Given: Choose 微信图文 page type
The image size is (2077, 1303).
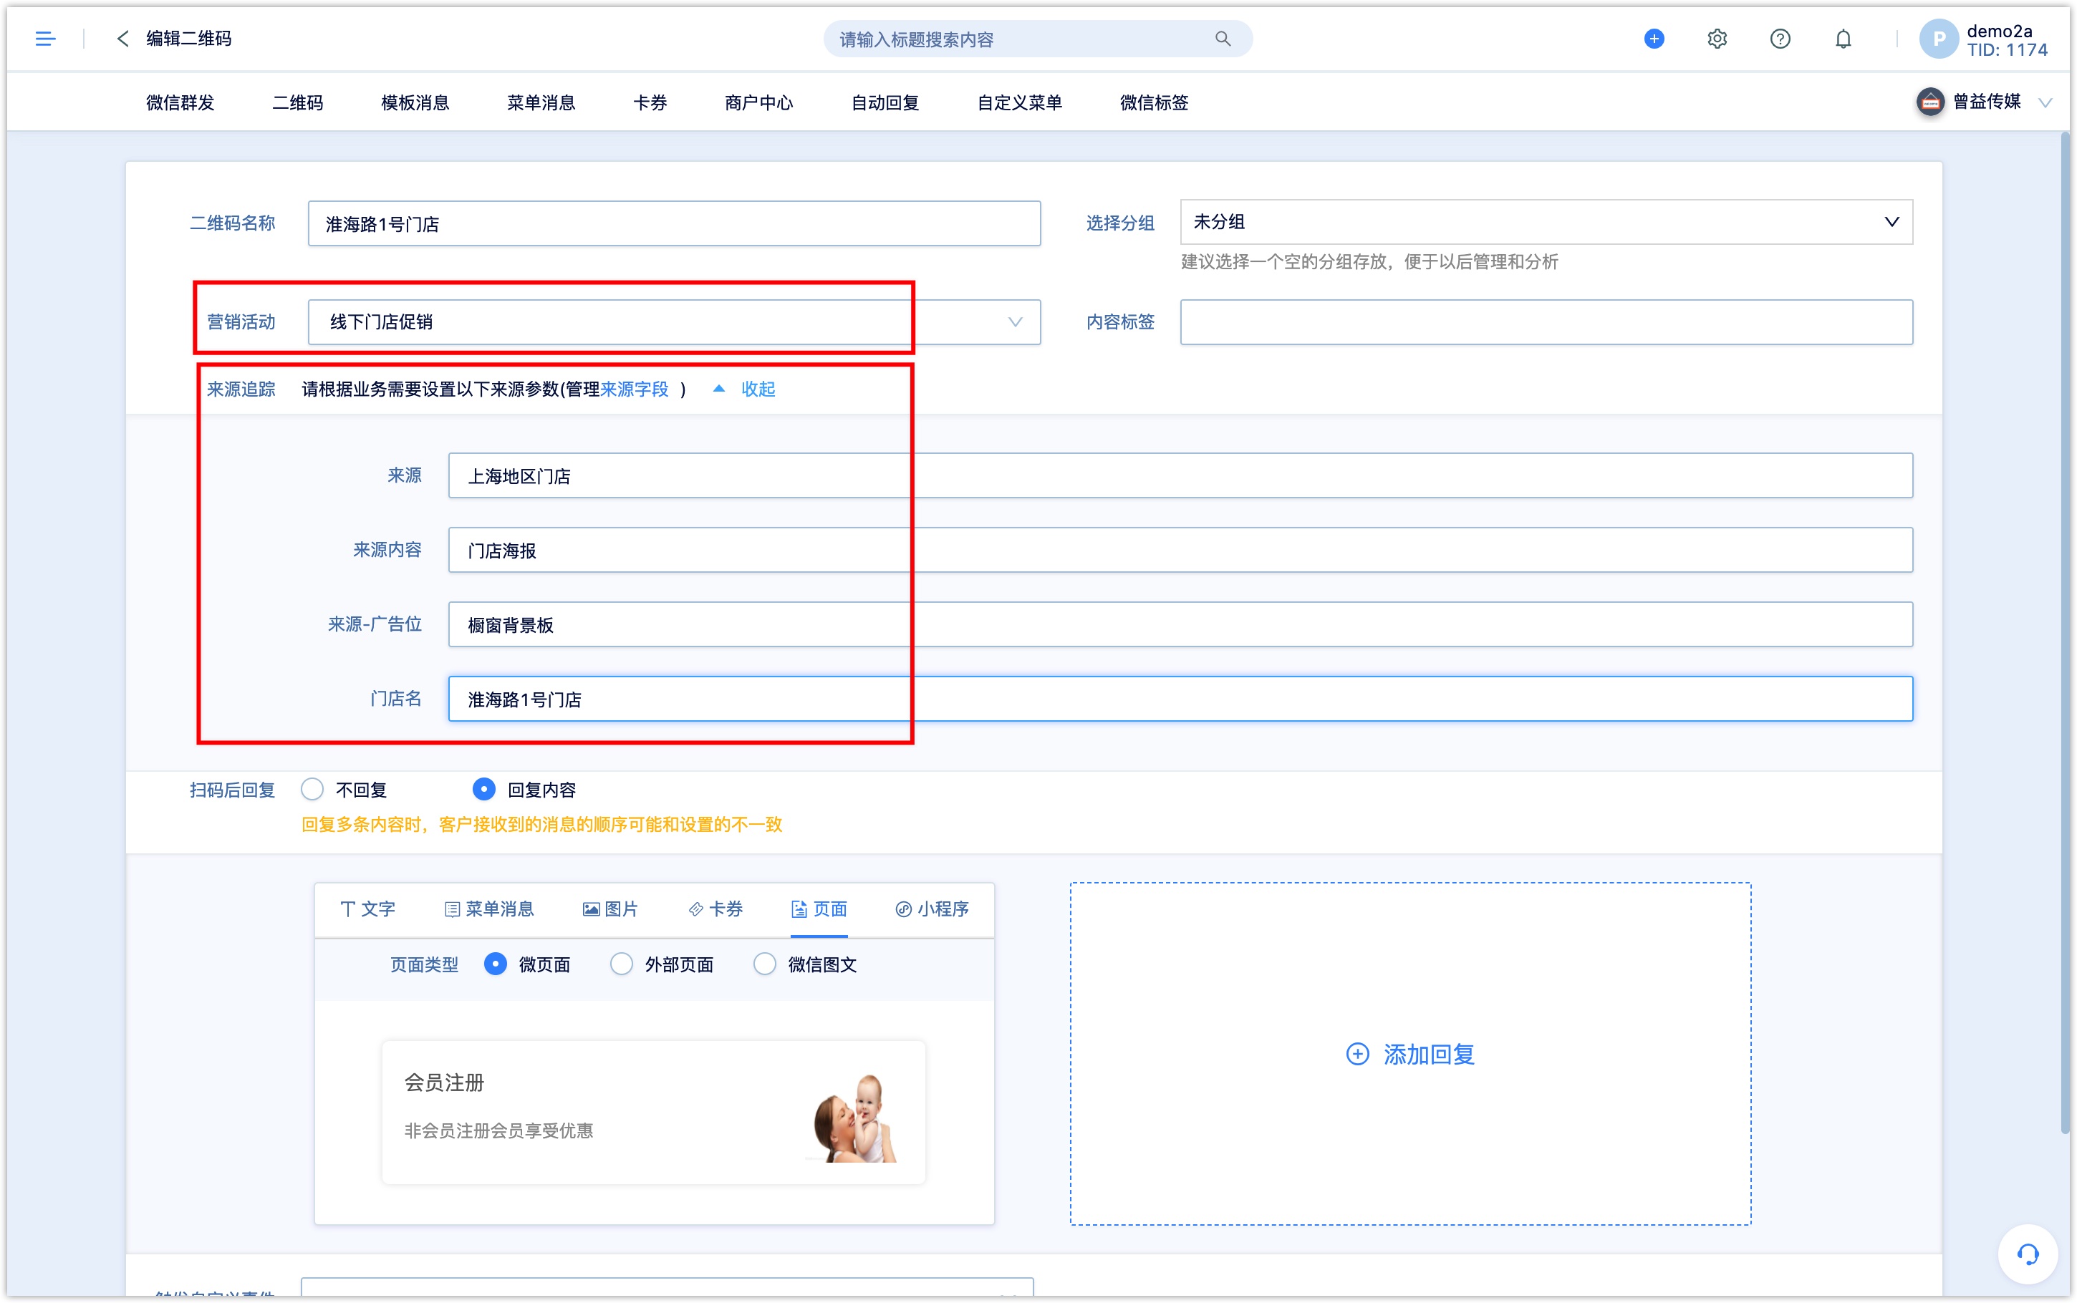Looking at the screenshot, I should [764, 964].
